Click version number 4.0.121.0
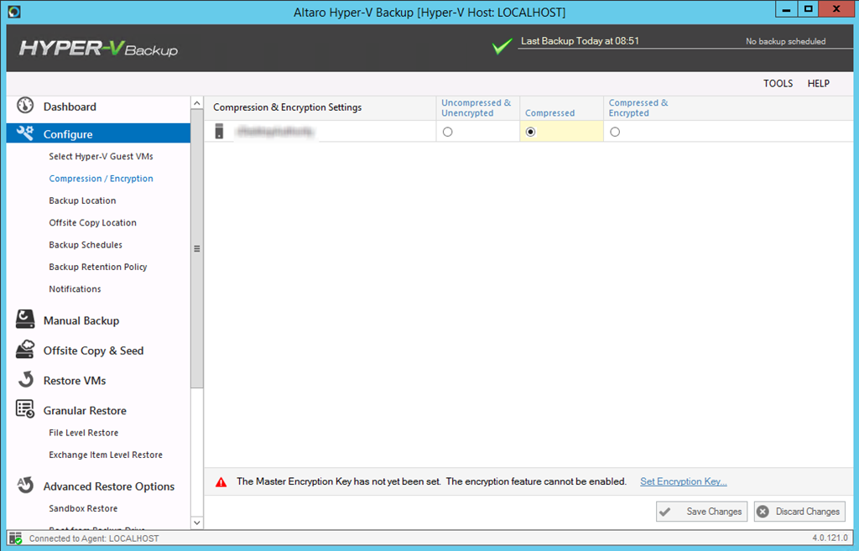 tap(830, 538)
